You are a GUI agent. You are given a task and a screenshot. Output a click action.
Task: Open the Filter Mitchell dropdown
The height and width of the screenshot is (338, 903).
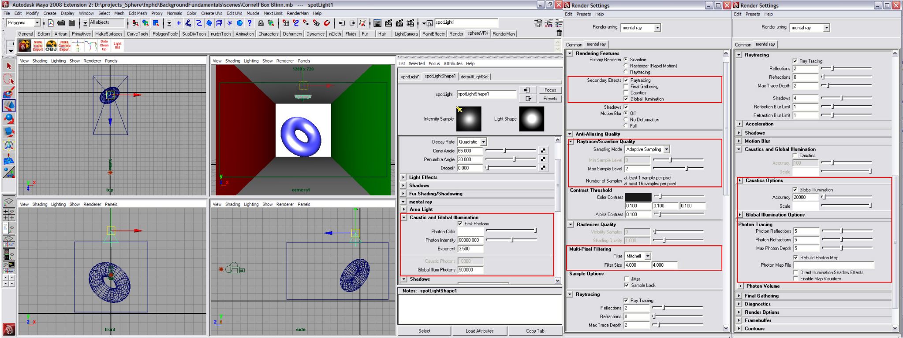click(638, 256)
